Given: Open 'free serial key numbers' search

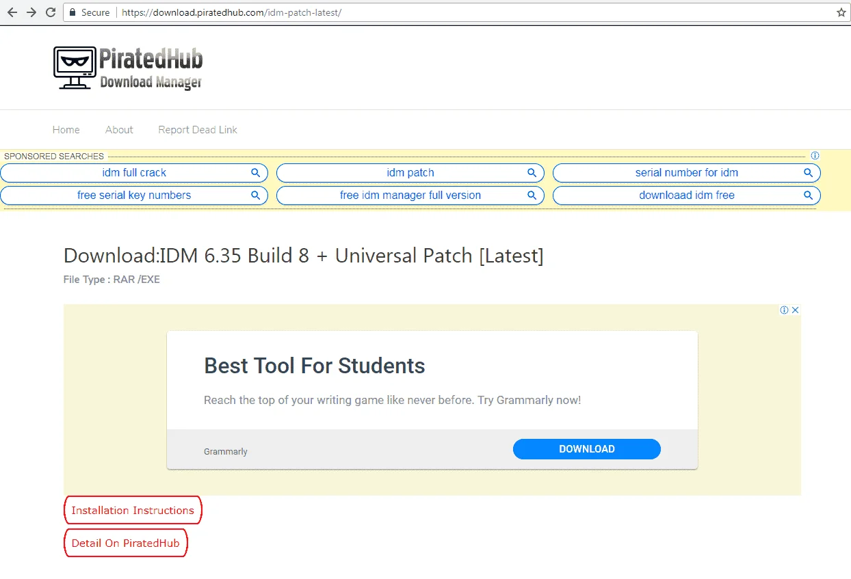Looking at the screenshot, I should tap(134, 196).
